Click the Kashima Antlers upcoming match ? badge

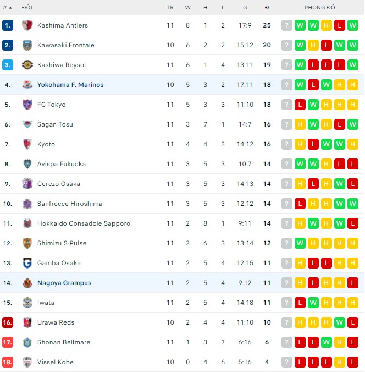pyautogui.click(x=286, y=25)
